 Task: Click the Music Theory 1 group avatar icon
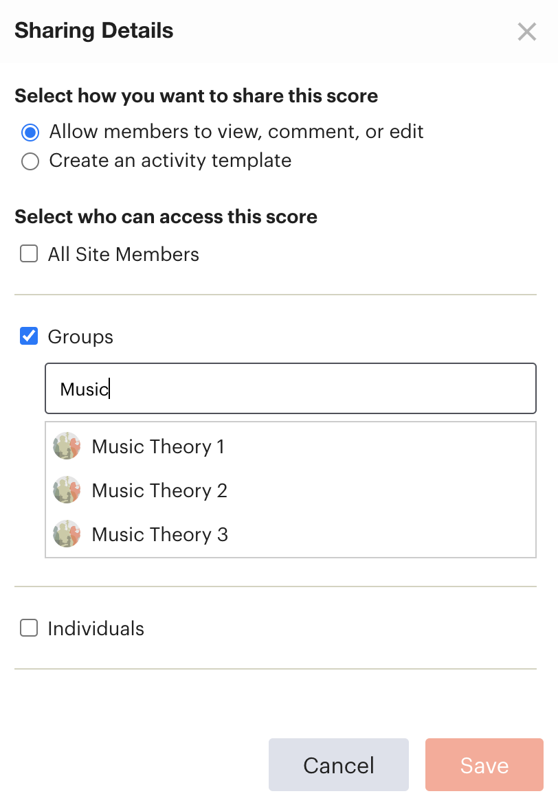(x=67, y=446)
